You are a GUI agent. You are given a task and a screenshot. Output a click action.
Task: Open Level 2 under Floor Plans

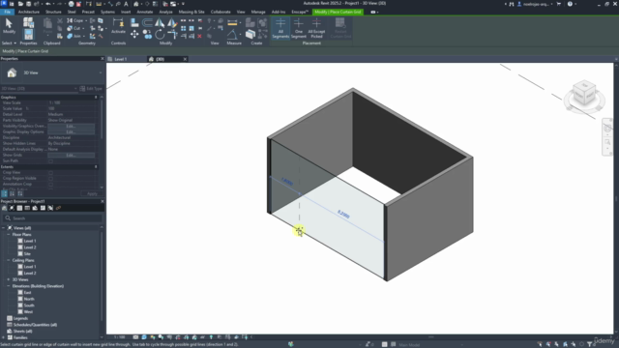30,247
